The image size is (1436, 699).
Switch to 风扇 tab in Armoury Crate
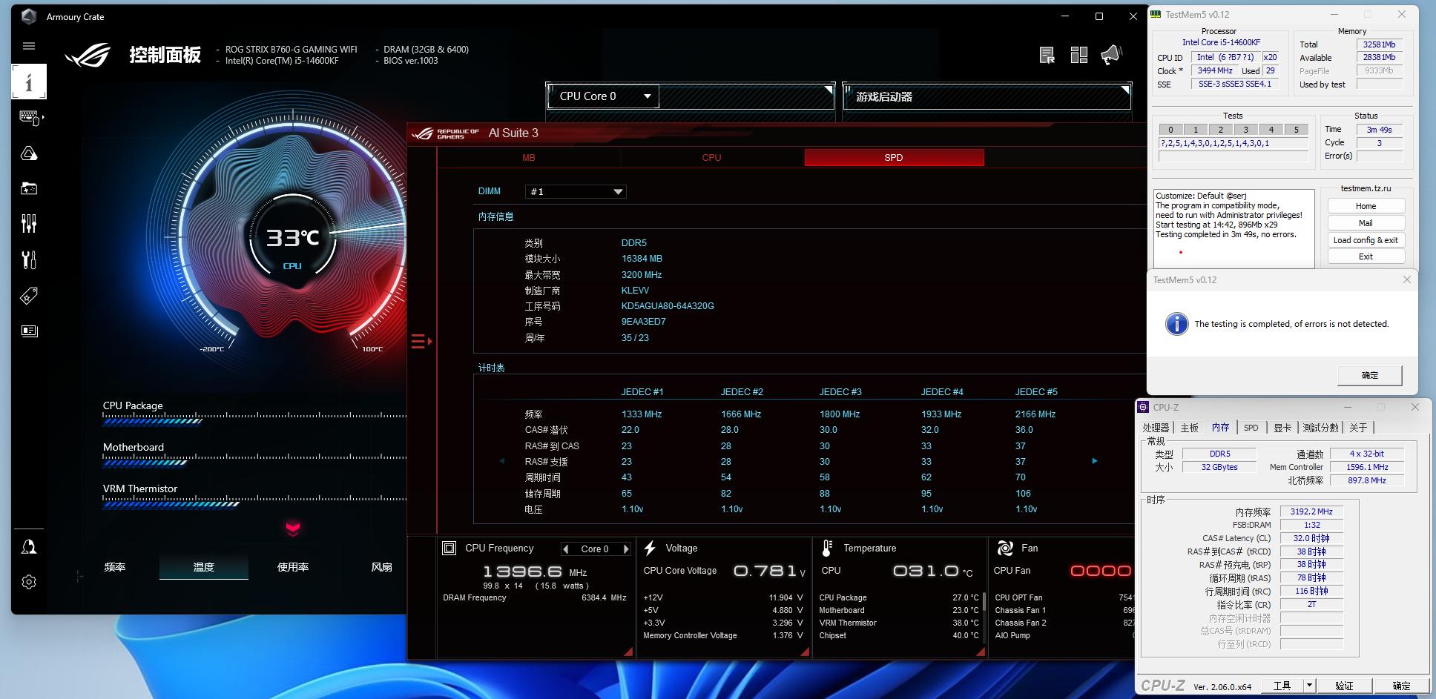[x=381, y=567]
